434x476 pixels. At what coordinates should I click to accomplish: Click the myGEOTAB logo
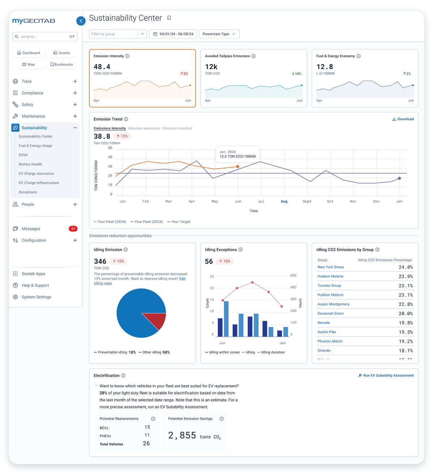[34, 21]
